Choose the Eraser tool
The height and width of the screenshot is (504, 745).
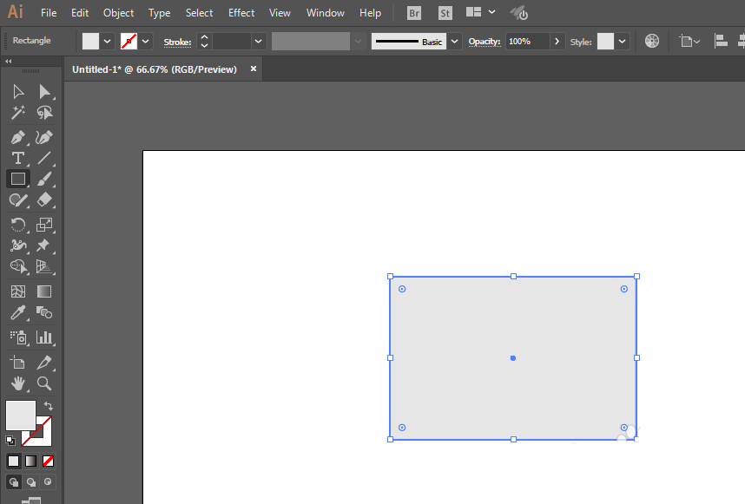point(44,200)
